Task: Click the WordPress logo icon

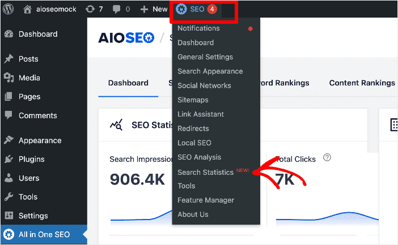Action: (8, 9)
